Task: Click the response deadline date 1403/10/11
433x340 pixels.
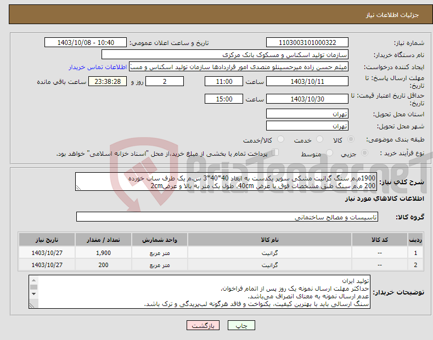Action: pos(307,81)
